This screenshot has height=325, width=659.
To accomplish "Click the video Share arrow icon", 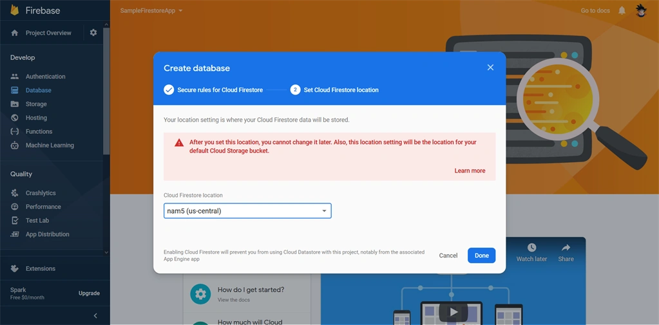I will click(566, 247).
